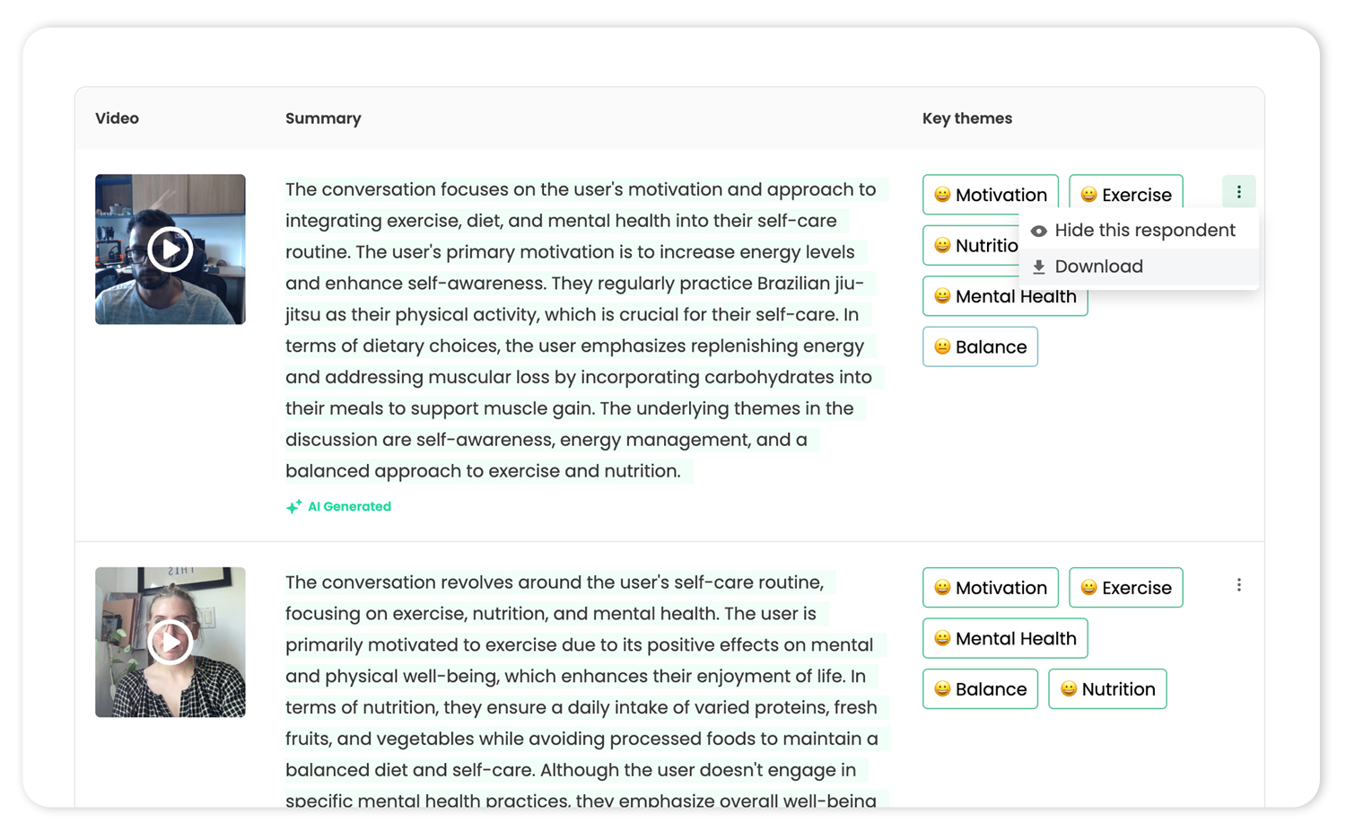Select the first row's Exercise theme tag
The image size is (1346, 832).
[x=1125, y=195]
